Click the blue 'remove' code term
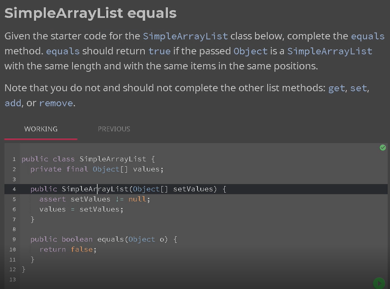 click(56, 103)
